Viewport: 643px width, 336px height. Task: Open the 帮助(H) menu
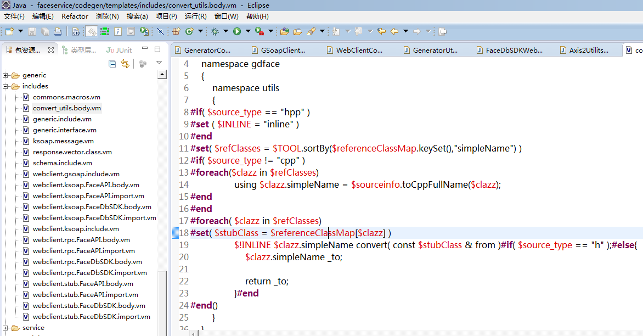click(x=257, y=16)
